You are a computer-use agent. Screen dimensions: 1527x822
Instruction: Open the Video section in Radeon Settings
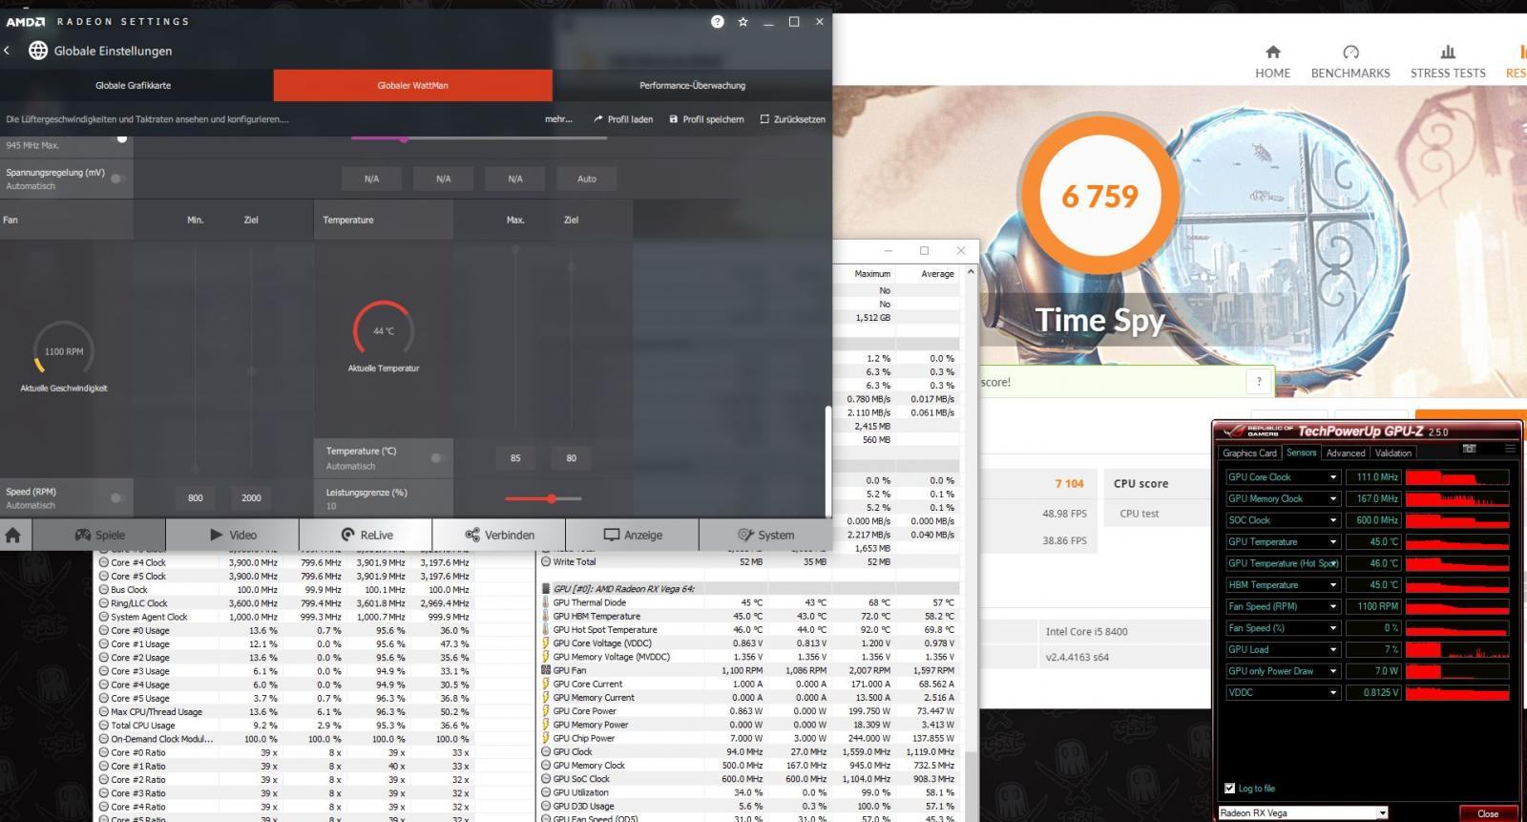(233, 535)
